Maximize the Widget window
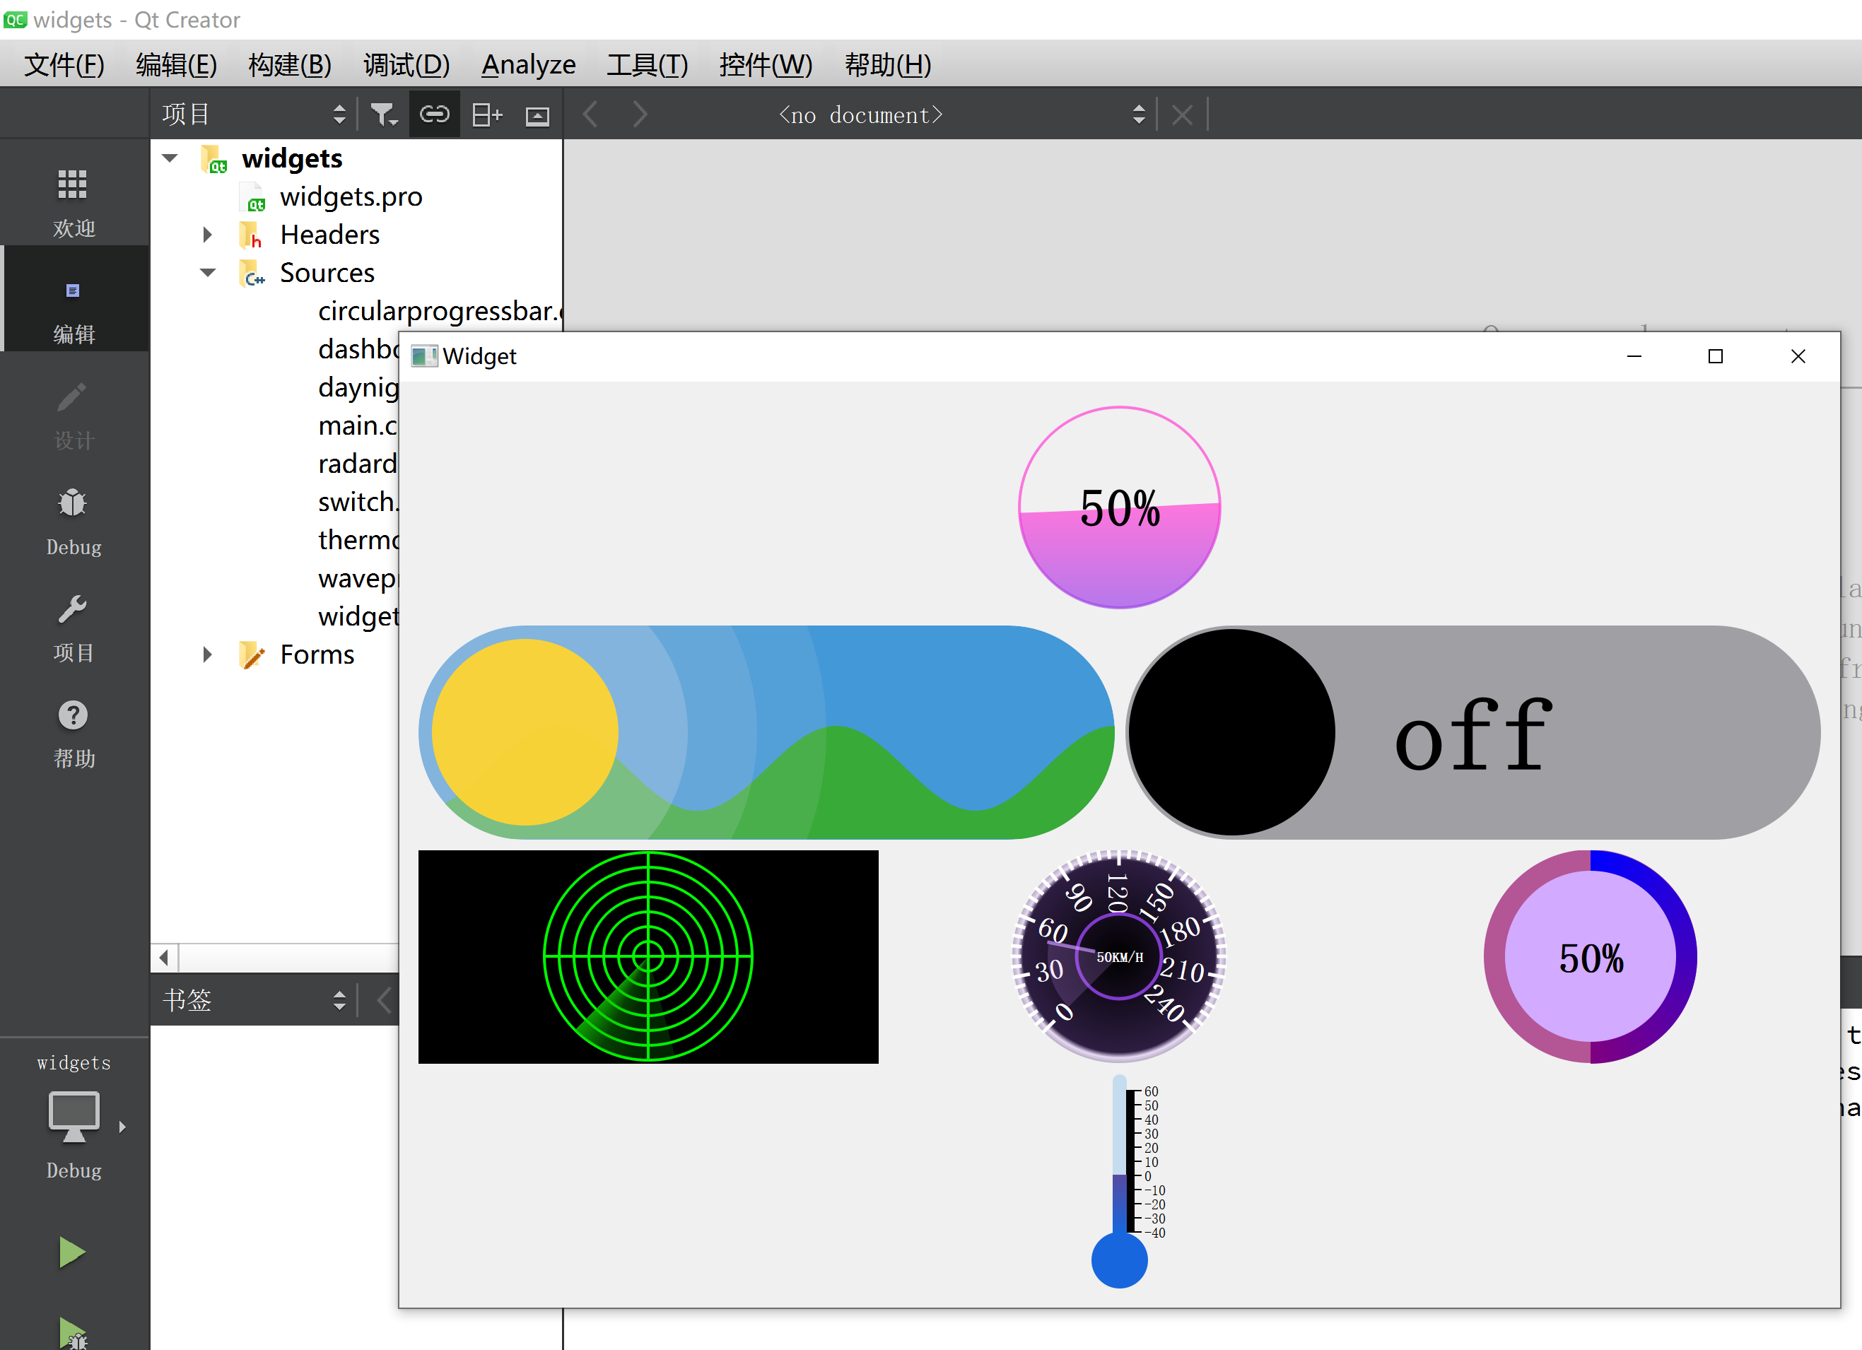 point(1715,356)
